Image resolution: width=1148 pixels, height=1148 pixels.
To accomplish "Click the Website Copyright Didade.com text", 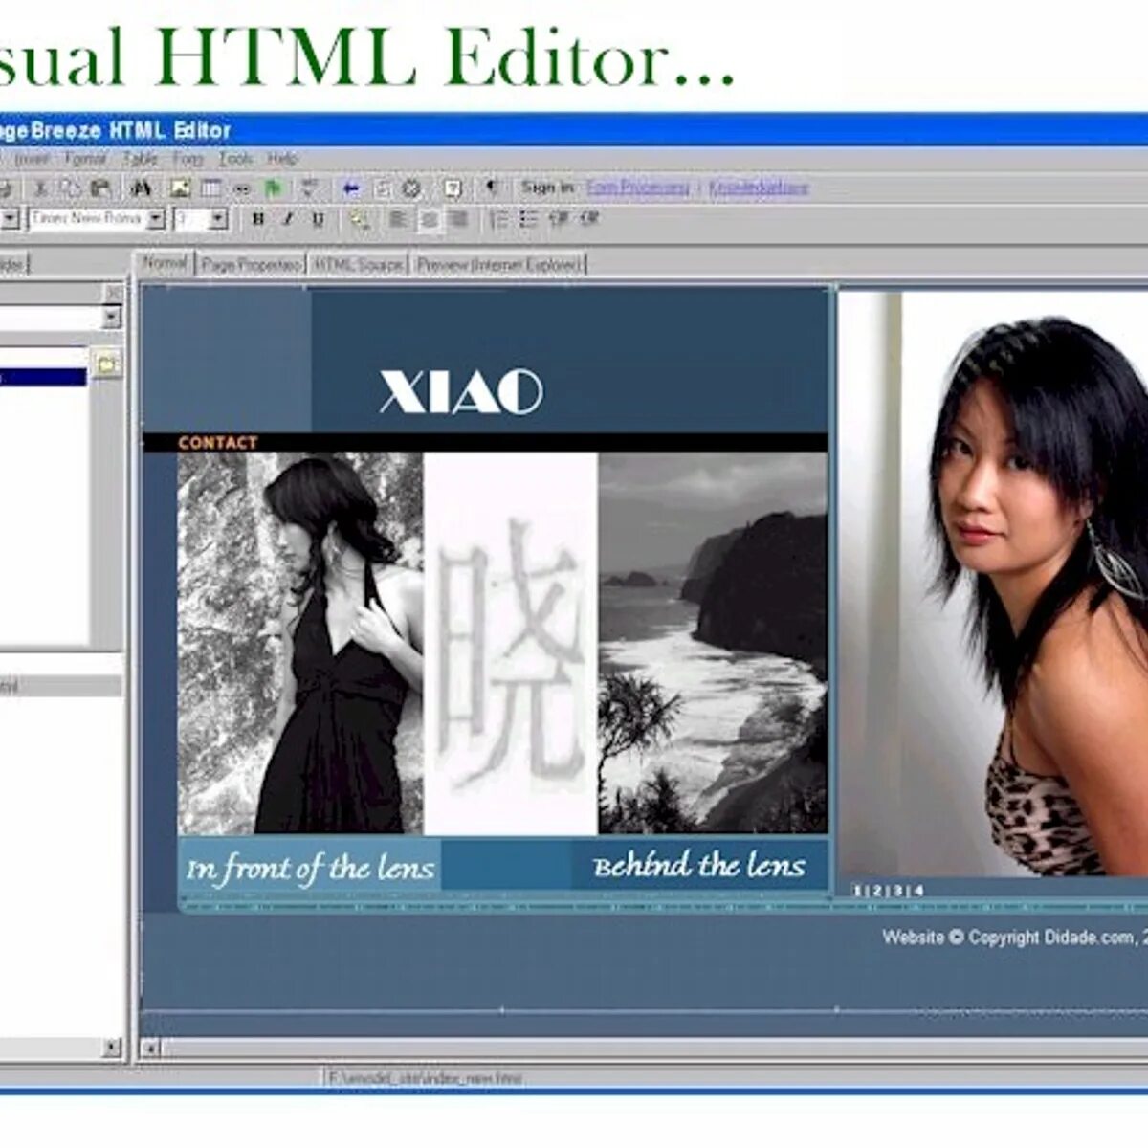I will 1014,938.
